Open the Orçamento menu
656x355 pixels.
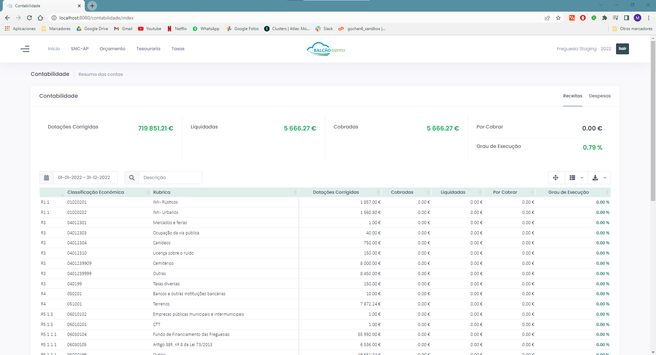[x=112, y=49]
